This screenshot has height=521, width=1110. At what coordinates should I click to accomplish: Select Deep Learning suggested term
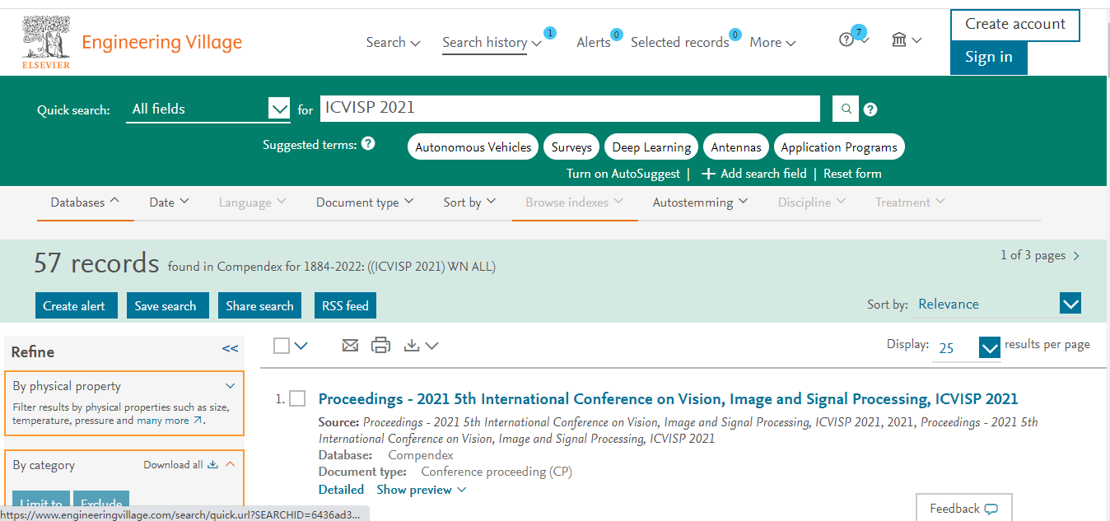(651, 147)
